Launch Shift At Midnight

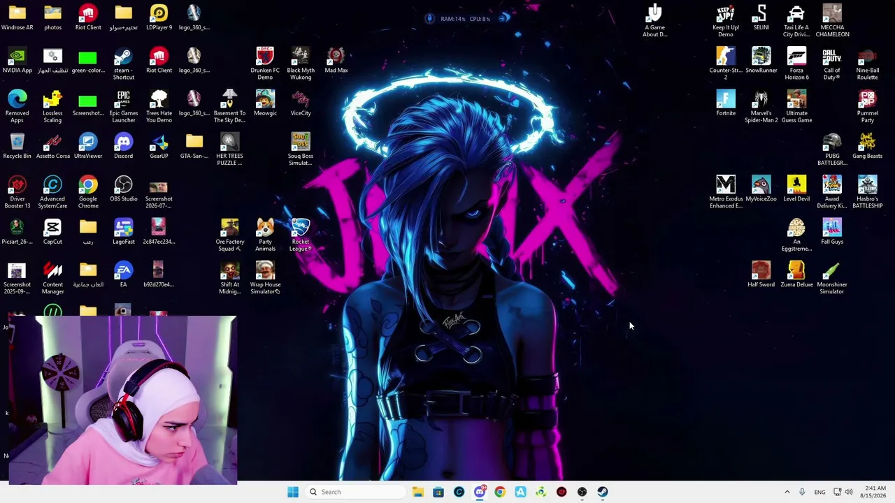(x=230, y=277)
